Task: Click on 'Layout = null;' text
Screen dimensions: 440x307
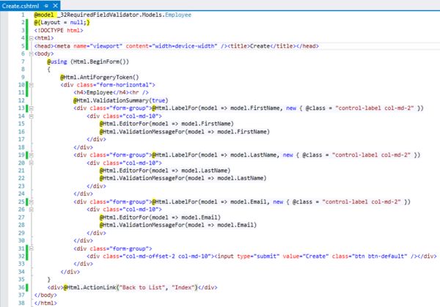Action: pos(63,23)
